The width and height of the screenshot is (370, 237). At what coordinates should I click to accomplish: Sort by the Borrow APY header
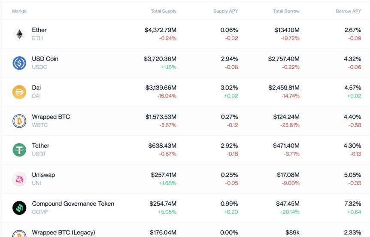click(348, 11)
